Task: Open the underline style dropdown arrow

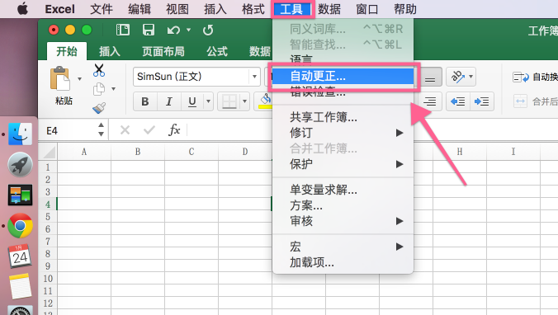Action: click(209, 101)
